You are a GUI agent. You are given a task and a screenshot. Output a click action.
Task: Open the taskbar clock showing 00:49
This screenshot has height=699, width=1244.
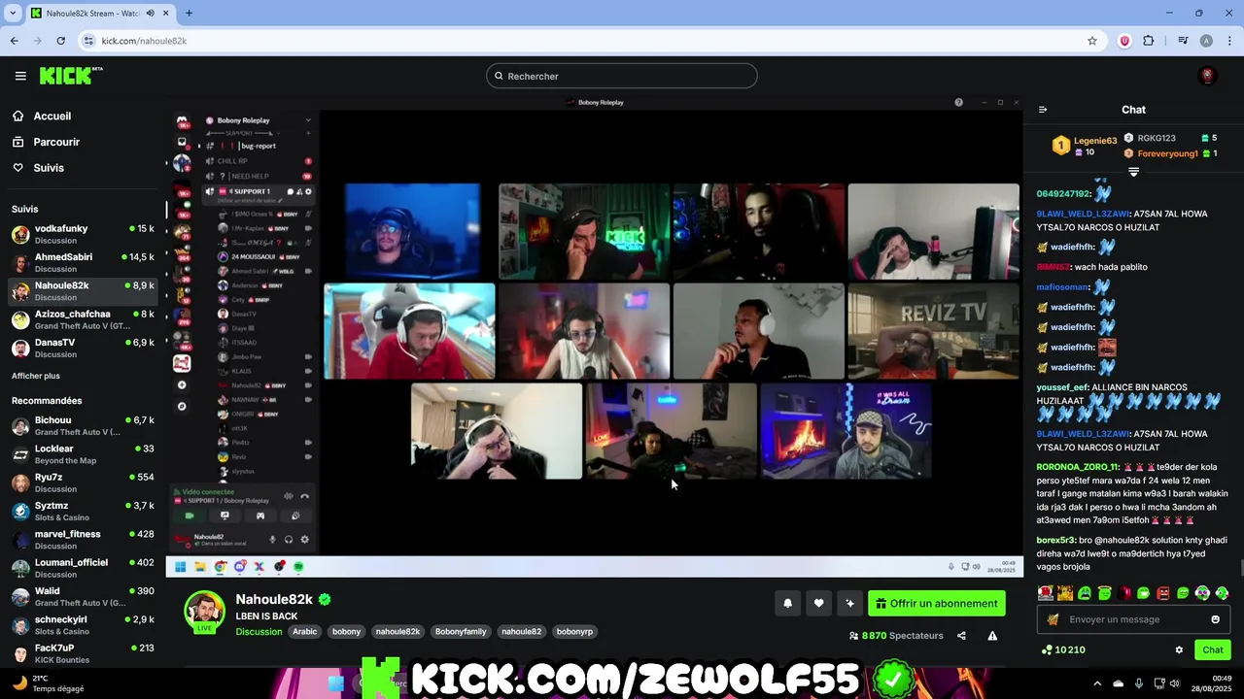click(1209, 683)
